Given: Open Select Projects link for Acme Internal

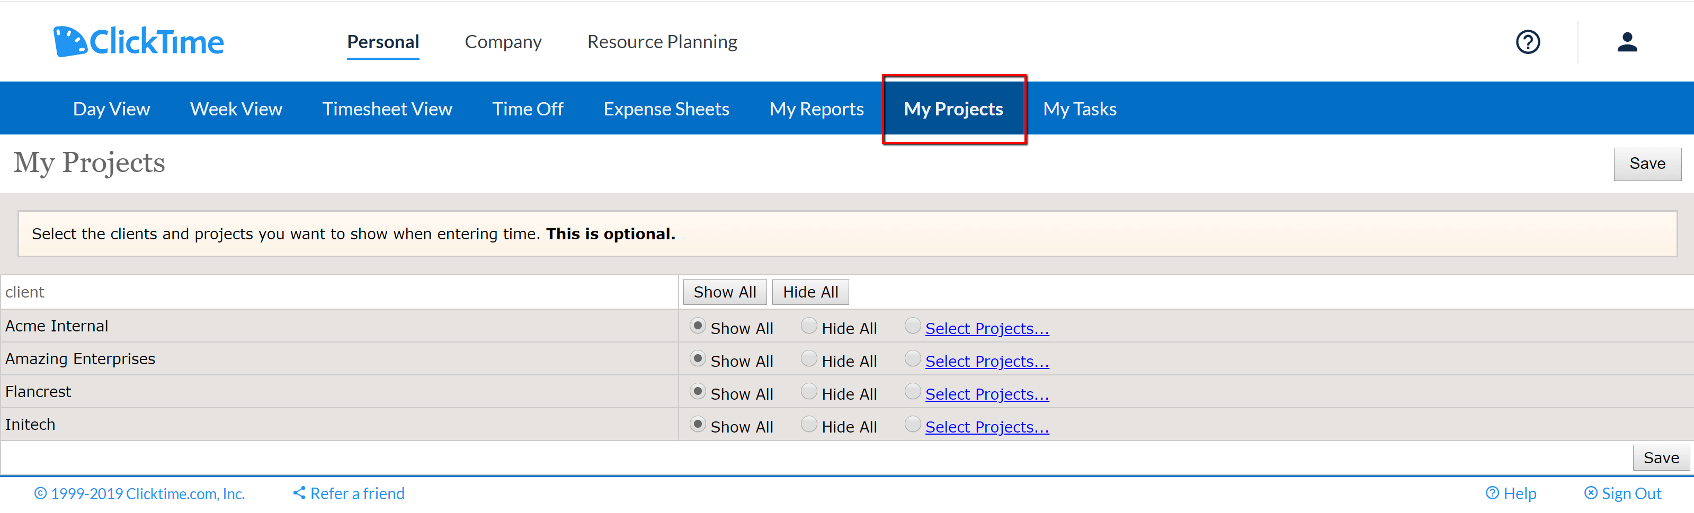Looking at the screenshot, I should pyautogui.click(x=987, y=328).
